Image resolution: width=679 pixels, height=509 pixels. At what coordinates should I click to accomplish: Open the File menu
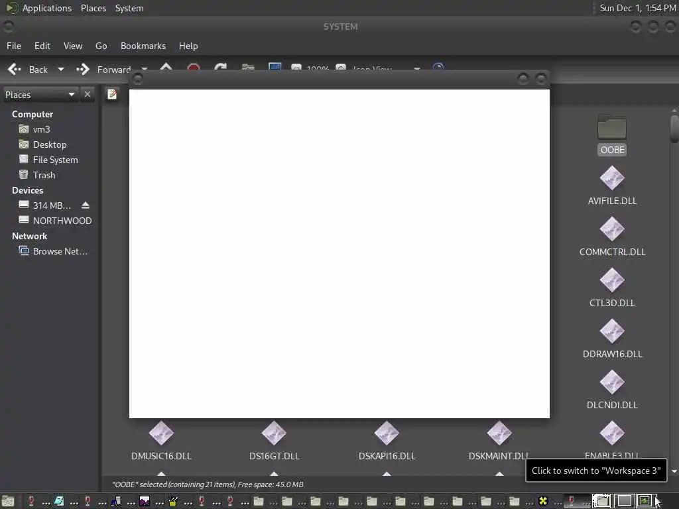coord(14,46)
